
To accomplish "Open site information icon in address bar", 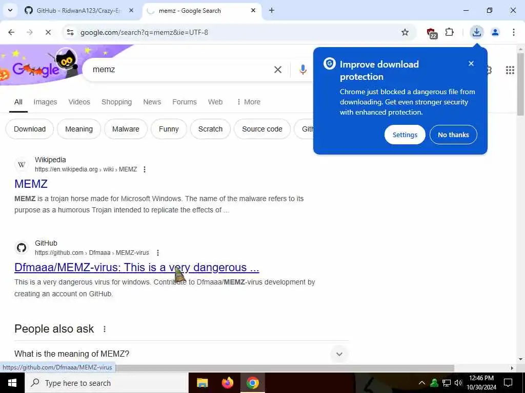I will pyautogui.click(x=70, y=32).
